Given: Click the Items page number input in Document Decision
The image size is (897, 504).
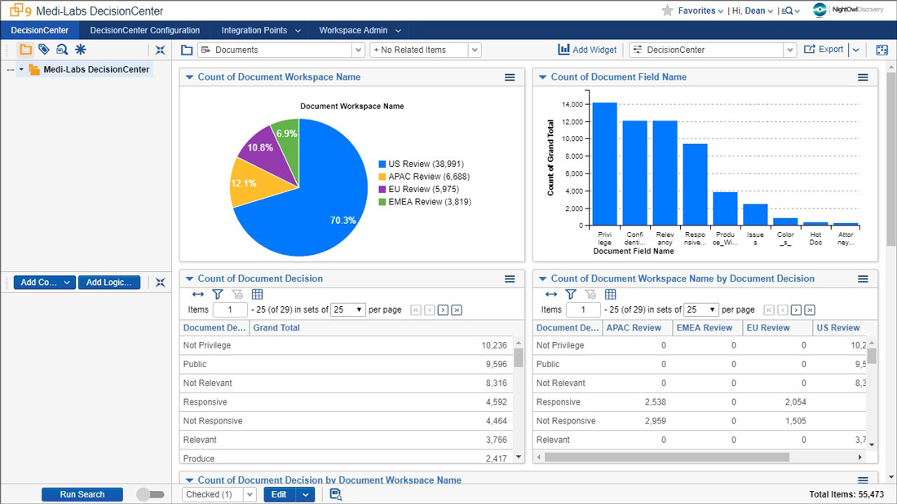Looking at the screenshot, I should (x=230, y=310).
